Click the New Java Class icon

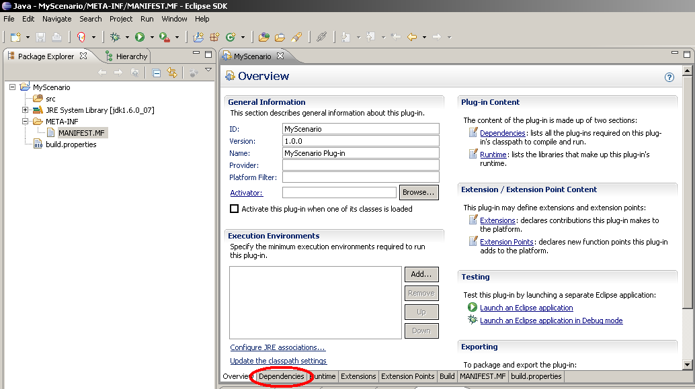[231, 37]
